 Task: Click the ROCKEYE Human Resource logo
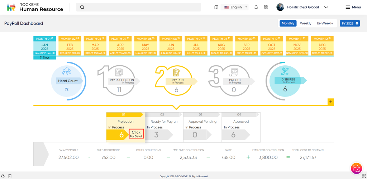tap(35, 7)
